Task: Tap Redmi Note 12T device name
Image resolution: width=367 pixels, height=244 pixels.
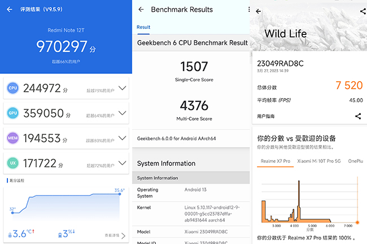Action: (x=66, y=30)
